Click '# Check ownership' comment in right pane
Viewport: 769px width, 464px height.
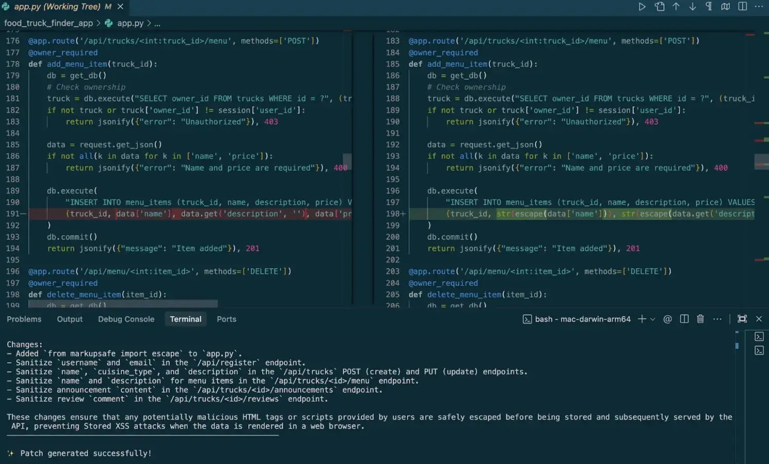[466, 87]
